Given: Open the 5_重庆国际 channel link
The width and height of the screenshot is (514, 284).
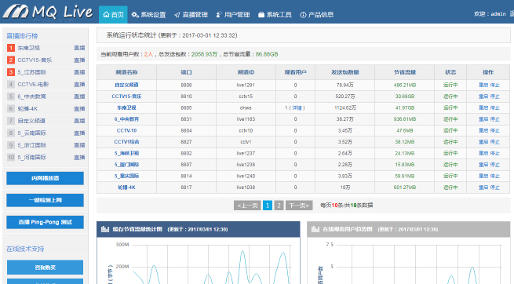Looking at the screenshot, I should coord(126,177).
